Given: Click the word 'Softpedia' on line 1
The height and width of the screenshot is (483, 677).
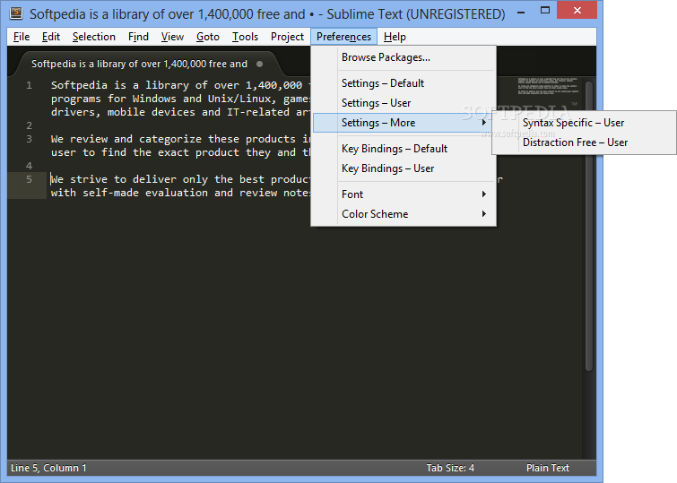Looking at the screenshot, I should point(79,85).
